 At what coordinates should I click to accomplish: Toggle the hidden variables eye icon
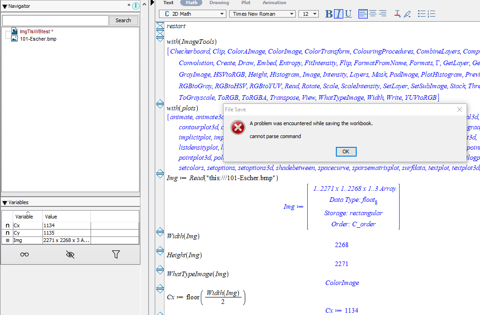click(x=70, y=254)
